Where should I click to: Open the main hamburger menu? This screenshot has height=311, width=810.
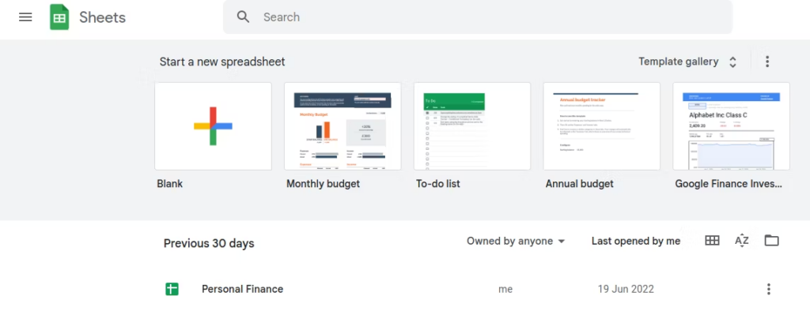click(25, 17)
